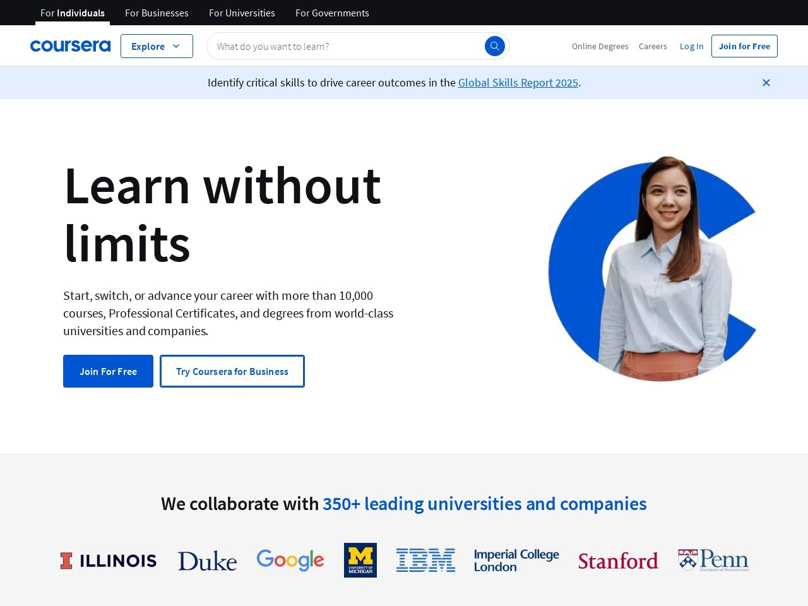Screen dimensions: 808x606
Task: Switch to the For Businesses tab
Action: pos(157,13)
